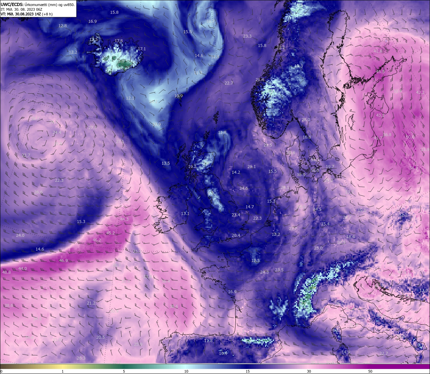Click the 16.8 value near the Kattegat
This screenshot has height=374, width=430.
307,137
